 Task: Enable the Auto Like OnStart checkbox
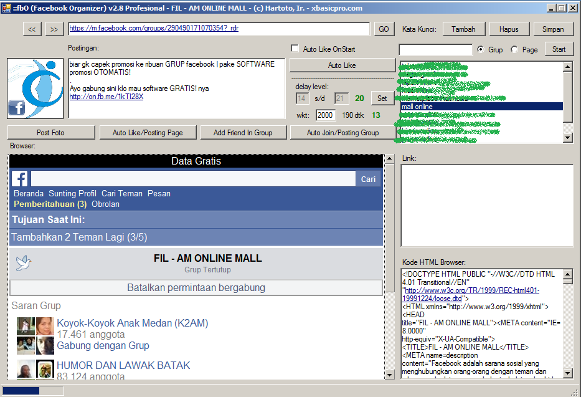point(295,49)
